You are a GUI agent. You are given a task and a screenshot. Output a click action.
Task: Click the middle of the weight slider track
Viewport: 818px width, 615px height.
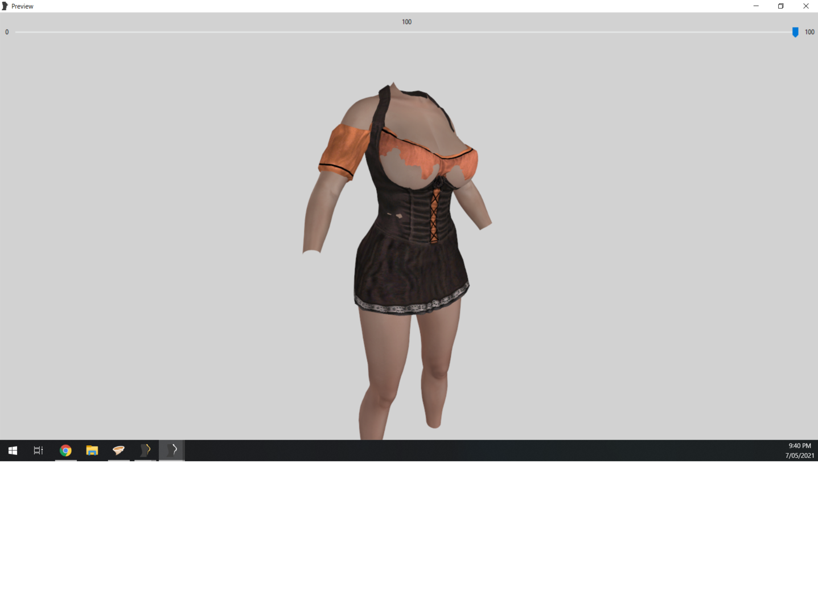(406, 32)
